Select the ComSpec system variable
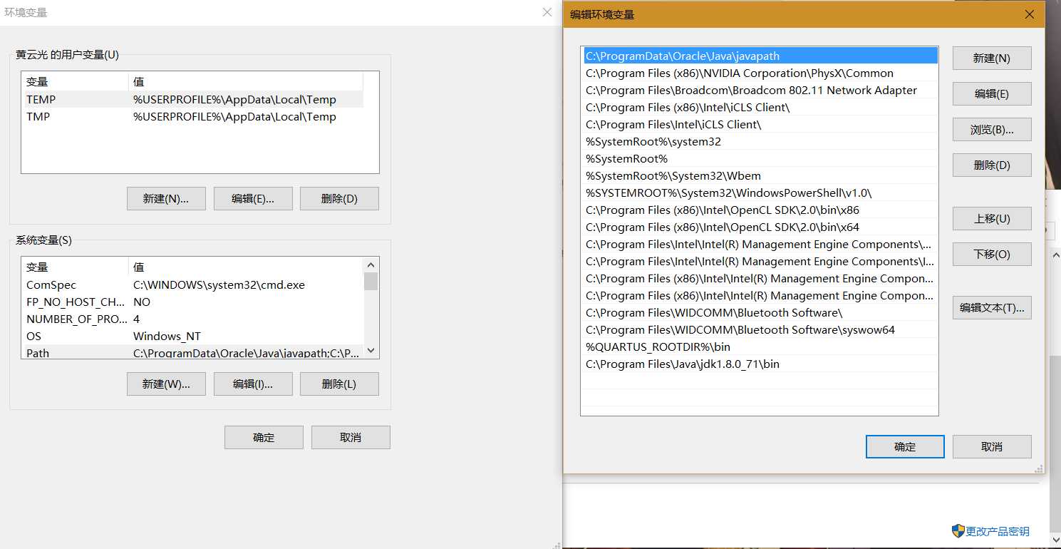Image resolution: width=1061 pixels, height=549 pixels. (192, 285)
